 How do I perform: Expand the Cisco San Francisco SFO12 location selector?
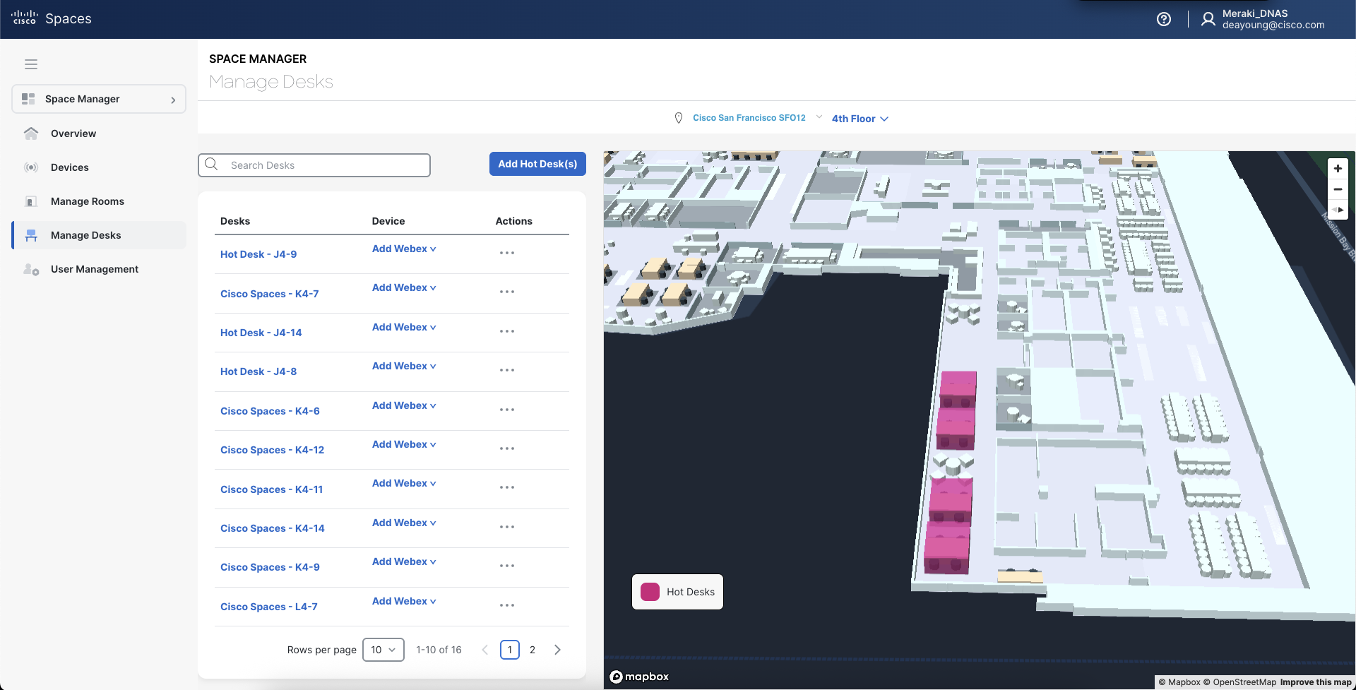749,117
